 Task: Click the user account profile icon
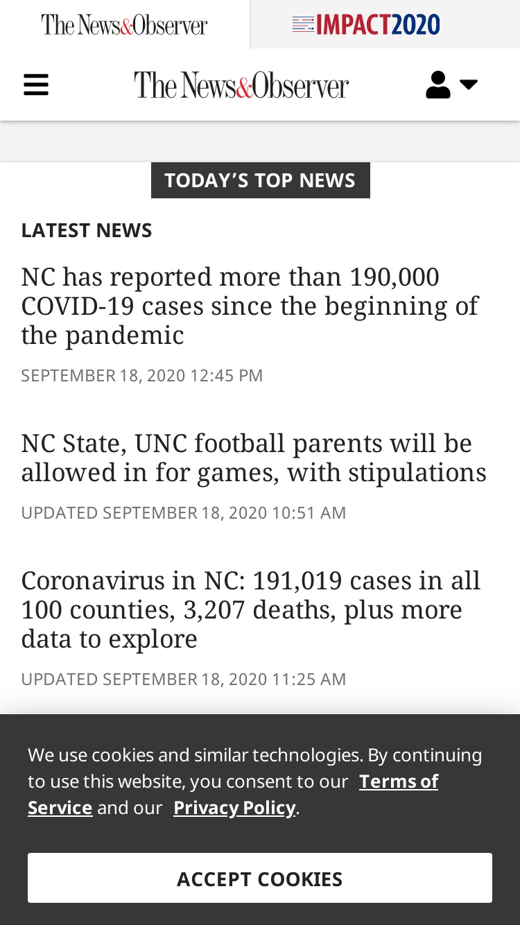(x=437, y=85)
